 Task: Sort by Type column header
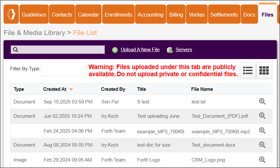coord(19,89)
